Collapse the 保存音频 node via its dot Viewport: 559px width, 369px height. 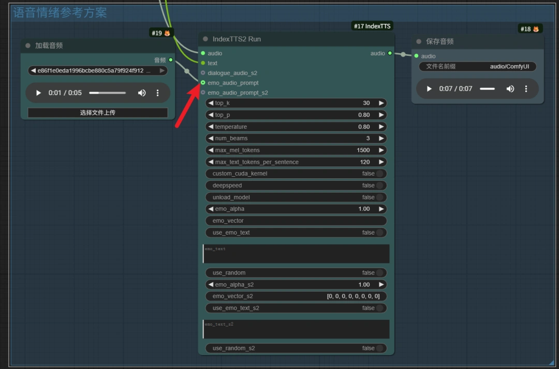click(419, 41)
